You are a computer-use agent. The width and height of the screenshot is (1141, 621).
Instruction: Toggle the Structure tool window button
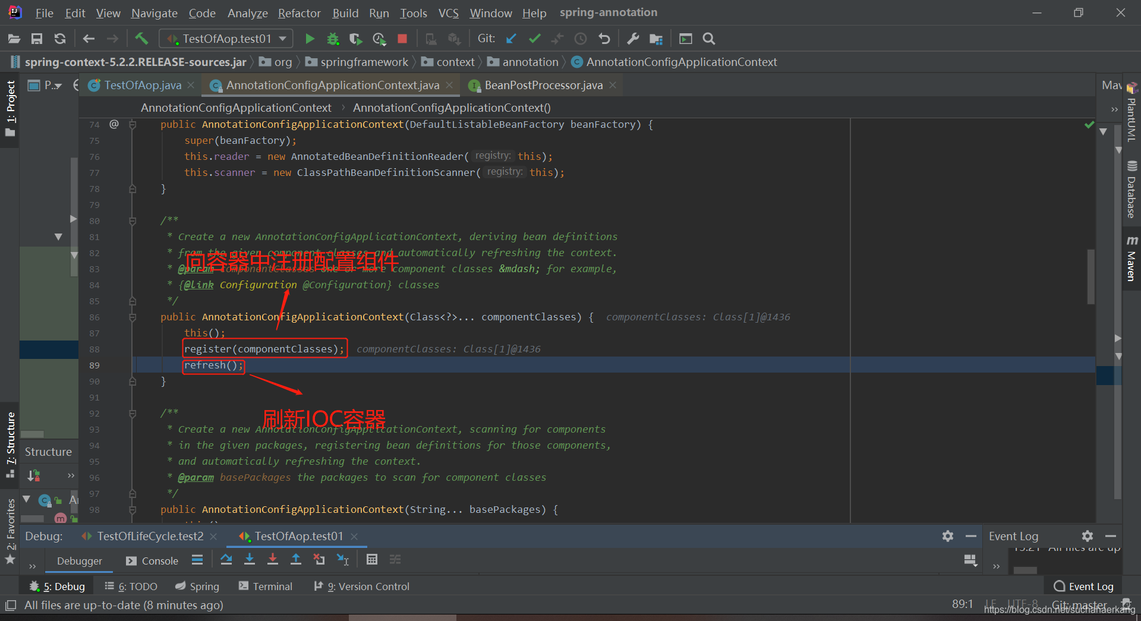(x=10, y=445)
